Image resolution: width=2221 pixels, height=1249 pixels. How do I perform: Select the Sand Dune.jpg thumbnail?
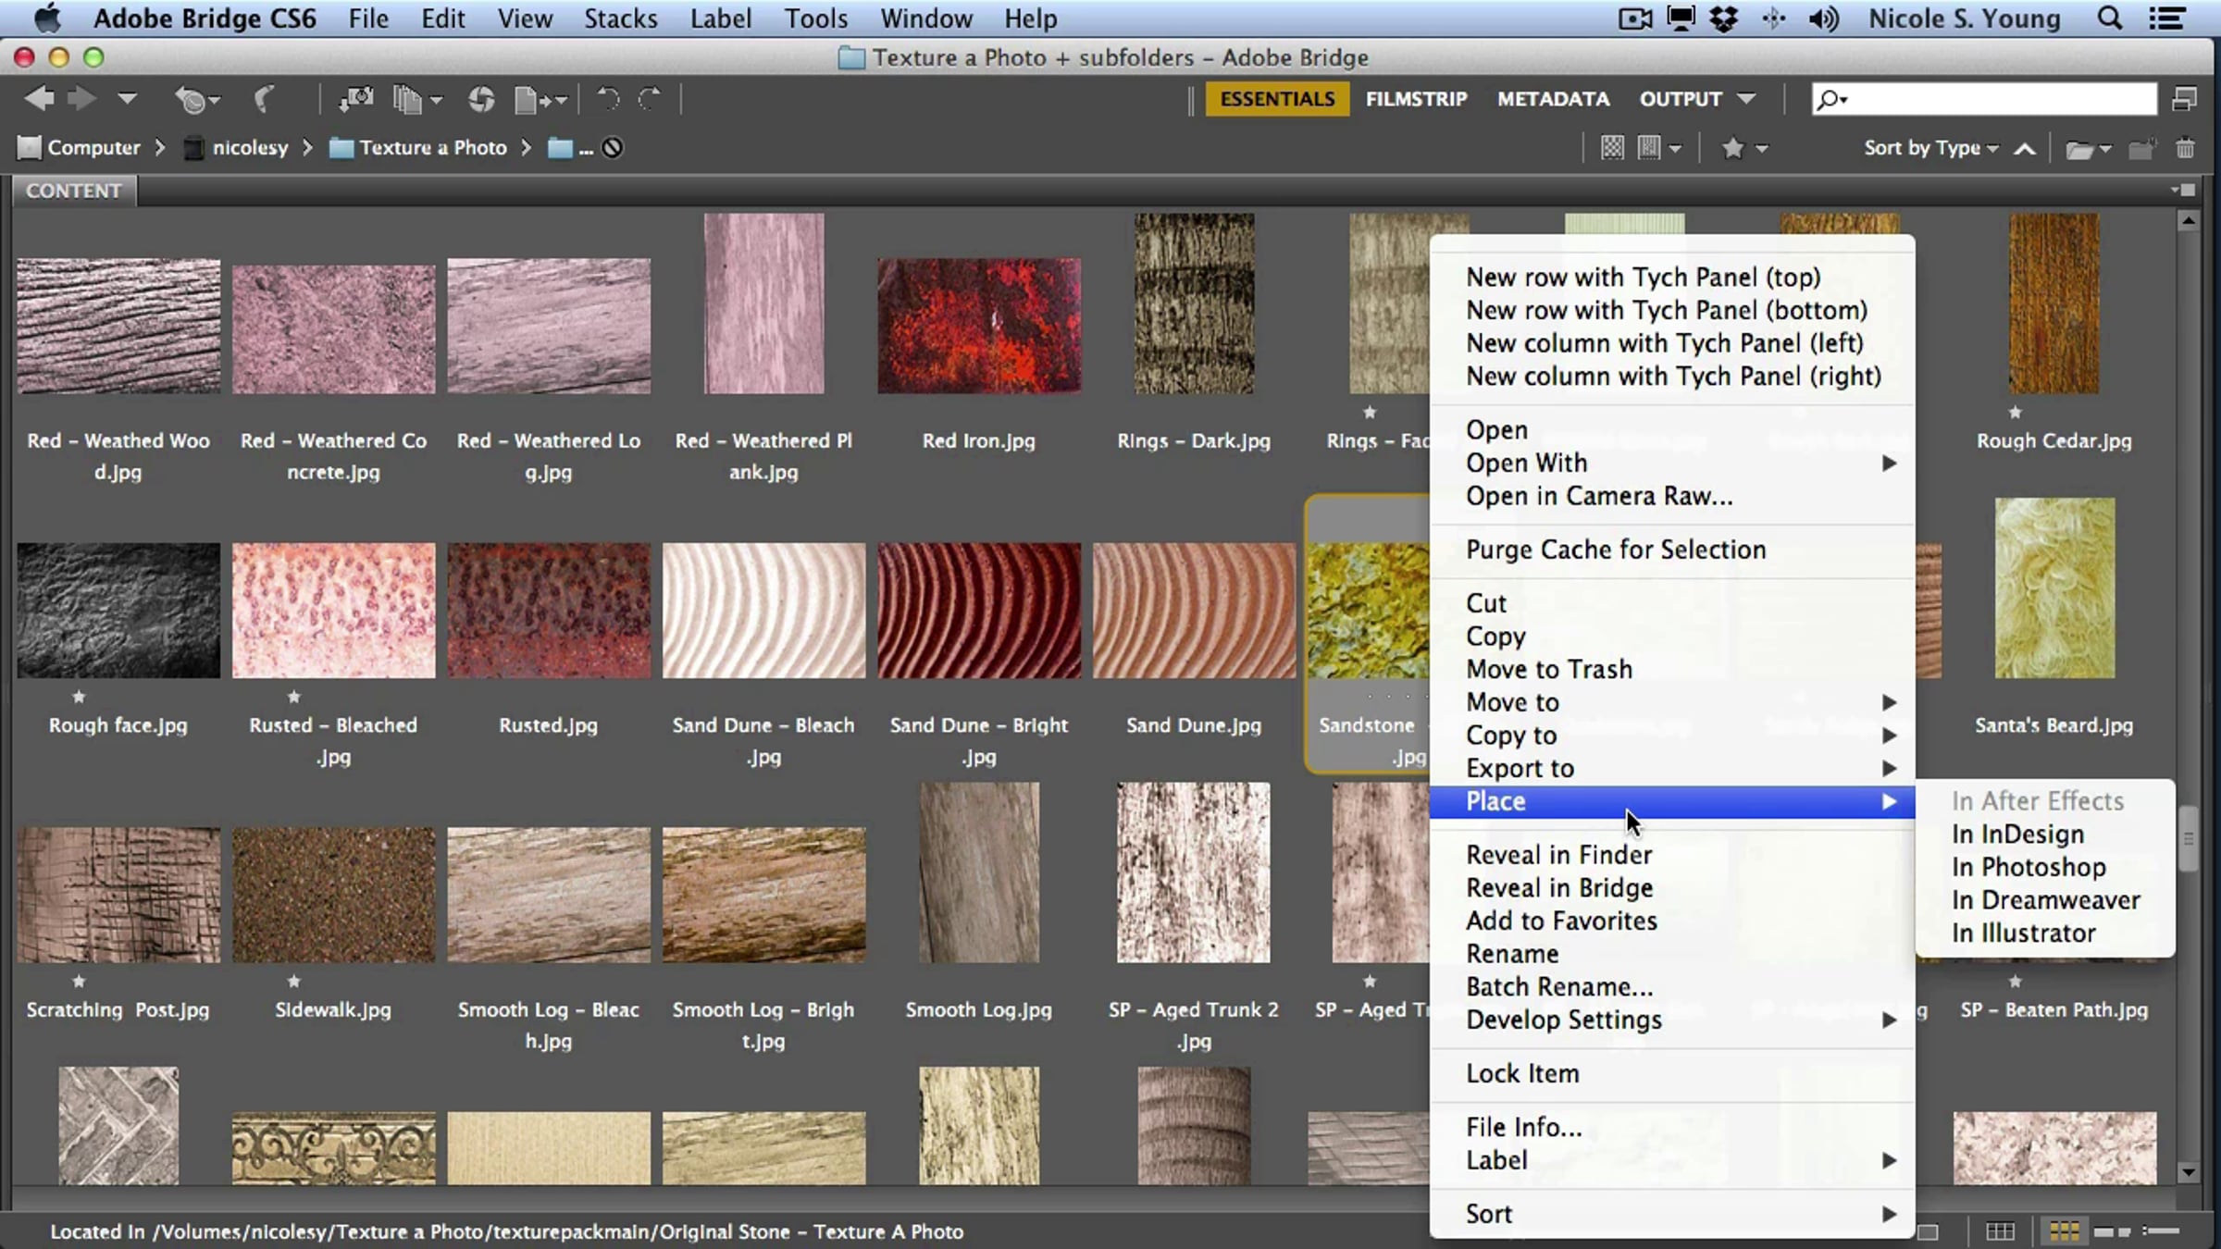click(x=1194, y=611)
